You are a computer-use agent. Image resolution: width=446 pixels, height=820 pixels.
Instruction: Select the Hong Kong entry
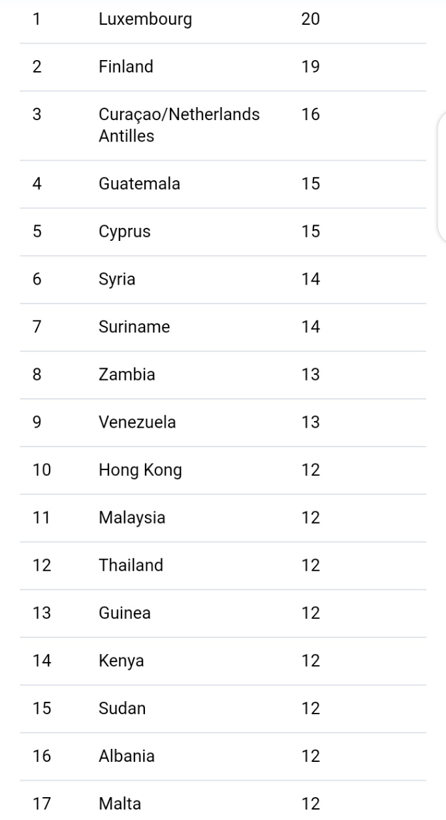[140, 470]
